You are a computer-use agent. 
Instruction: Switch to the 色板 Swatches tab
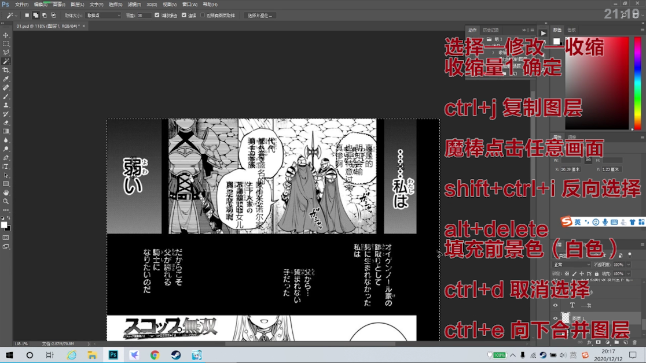click(571, 29)
